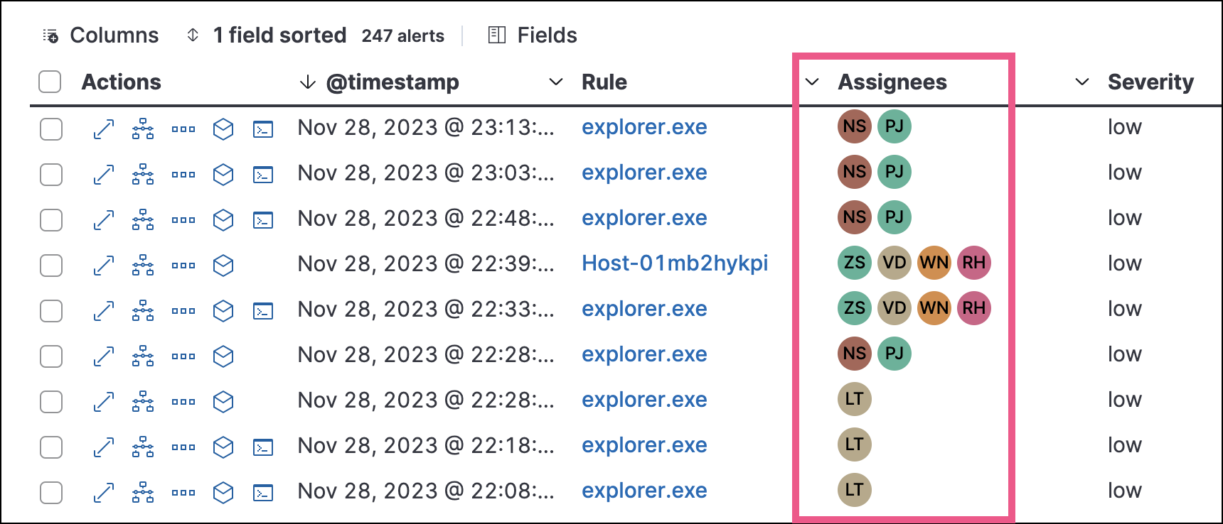Viewport: 1223px width, 524px height.
Task: Open event analyzer for the Host-01mb2hykpi alert
Action: (x=143, y=266)
